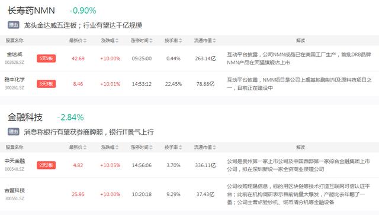This screenshot has height=215, width=379.
Task: Click price 8.46 for 雅本化学
Action: pos(78,84)
